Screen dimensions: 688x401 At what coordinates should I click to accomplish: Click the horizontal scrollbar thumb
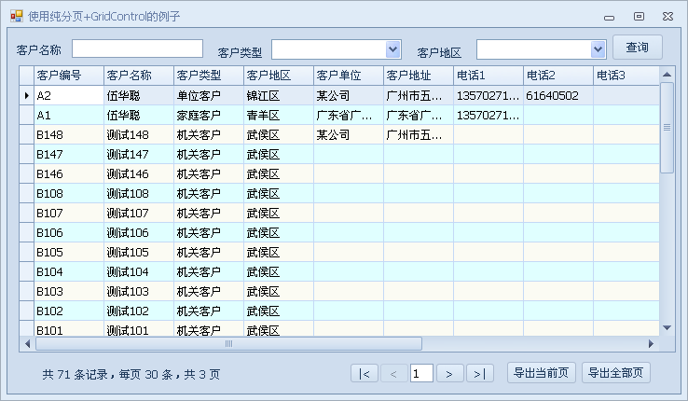click(227, 343)
